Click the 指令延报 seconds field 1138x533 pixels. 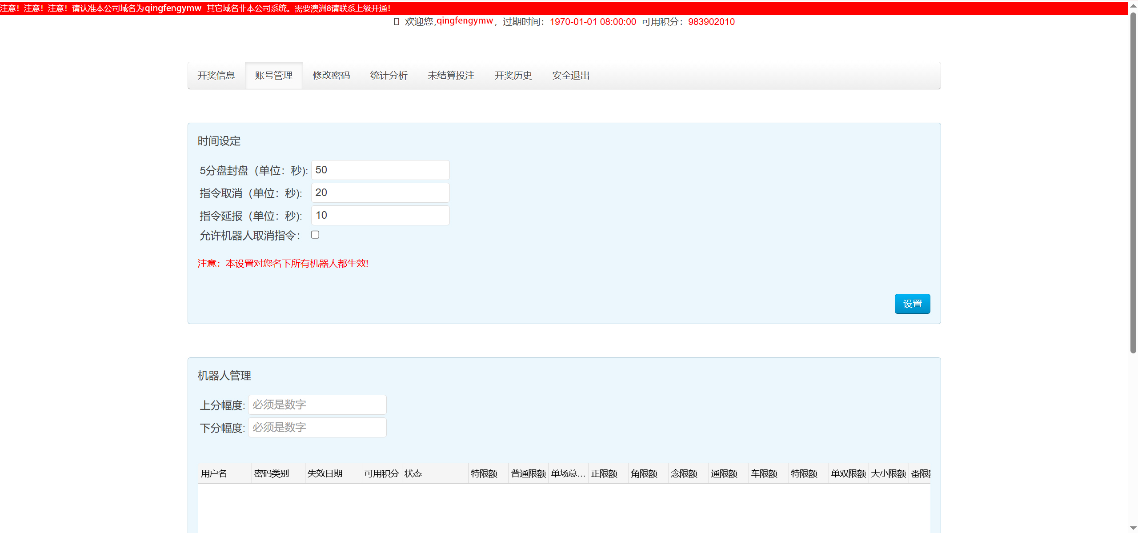(380, 216)
